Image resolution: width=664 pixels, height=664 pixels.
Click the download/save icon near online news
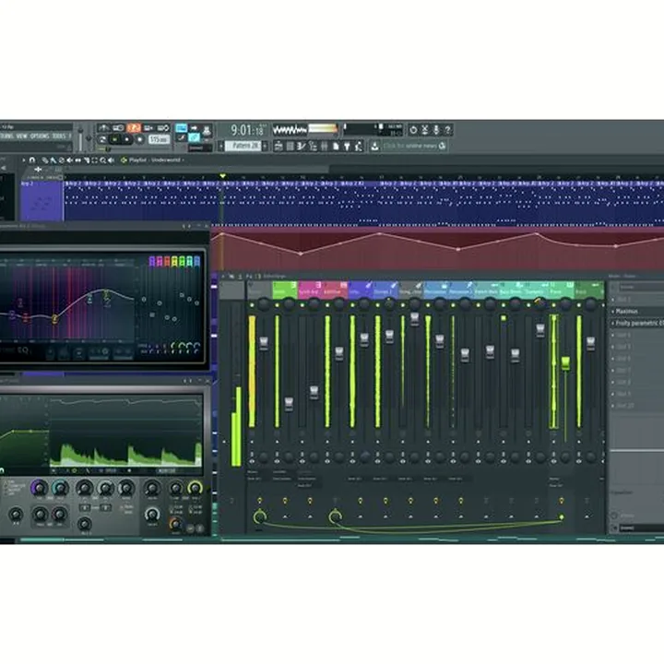(374, 146)
